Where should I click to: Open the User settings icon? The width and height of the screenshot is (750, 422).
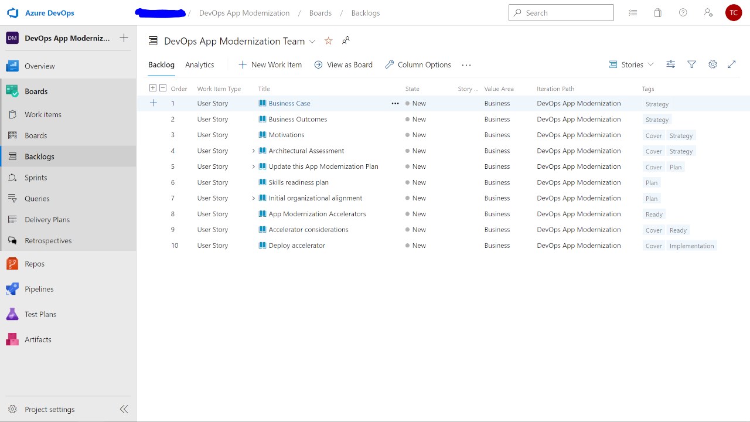[708, 13]
